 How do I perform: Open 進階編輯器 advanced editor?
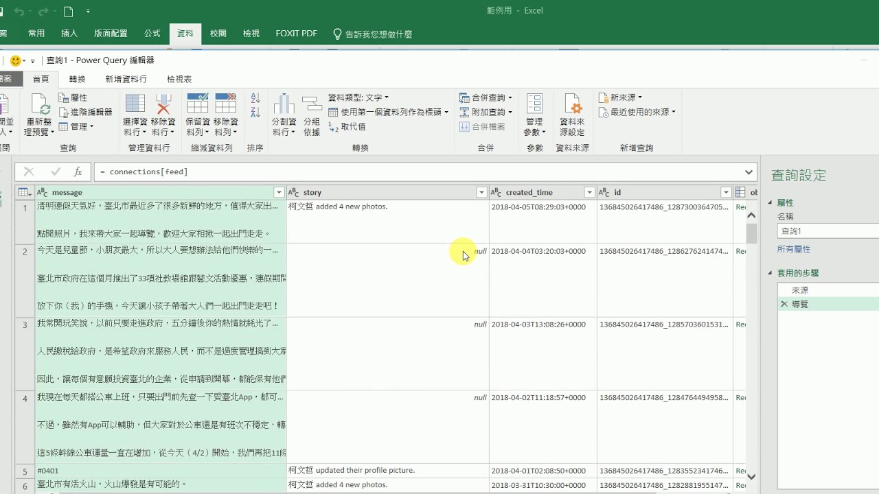pyautogui.click(x=85, y=112)
